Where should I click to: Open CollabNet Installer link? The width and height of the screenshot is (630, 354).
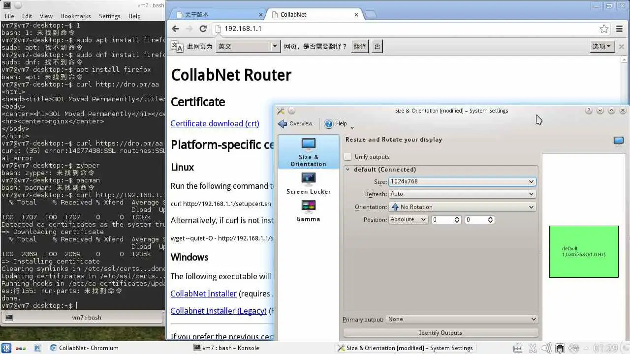pos(203,294)
